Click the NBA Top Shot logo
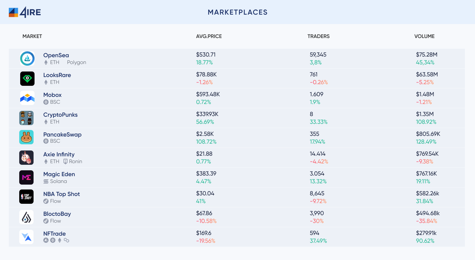 pos(26,197)
